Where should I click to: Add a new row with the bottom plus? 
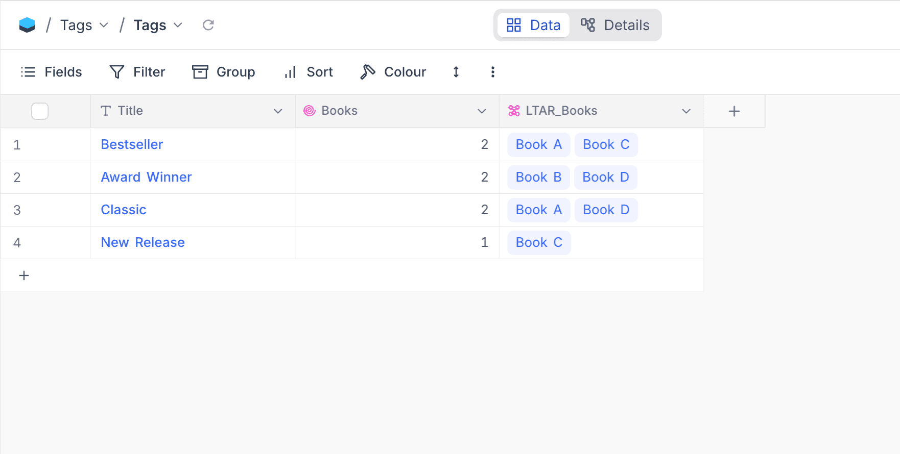pyautogui.click(x=24, y=275)
